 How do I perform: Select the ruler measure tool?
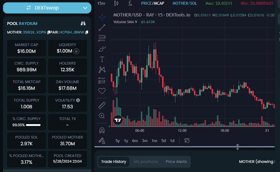click(x=102, y=105)
